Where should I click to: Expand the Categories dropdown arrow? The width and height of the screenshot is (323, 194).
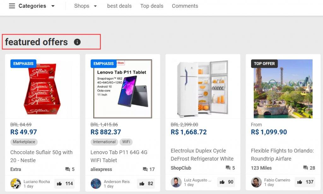pos(53,6)
